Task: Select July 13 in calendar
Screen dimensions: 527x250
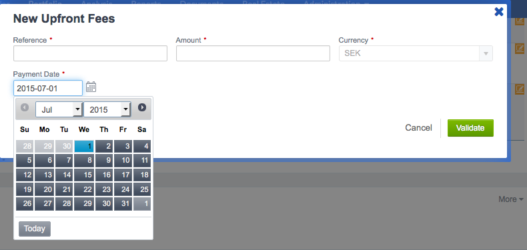Action: [45, 175]
